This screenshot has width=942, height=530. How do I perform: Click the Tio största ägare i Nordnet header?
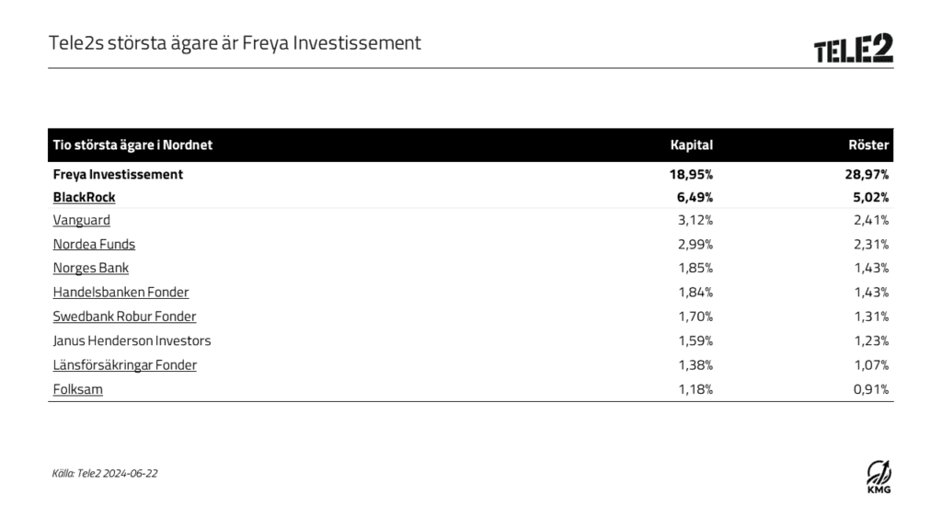pos(132,144)
